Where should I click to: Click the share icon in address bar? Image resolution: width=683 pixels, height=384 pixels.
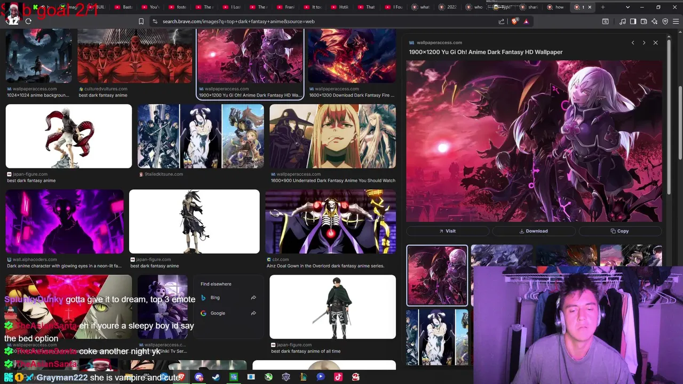502,21
